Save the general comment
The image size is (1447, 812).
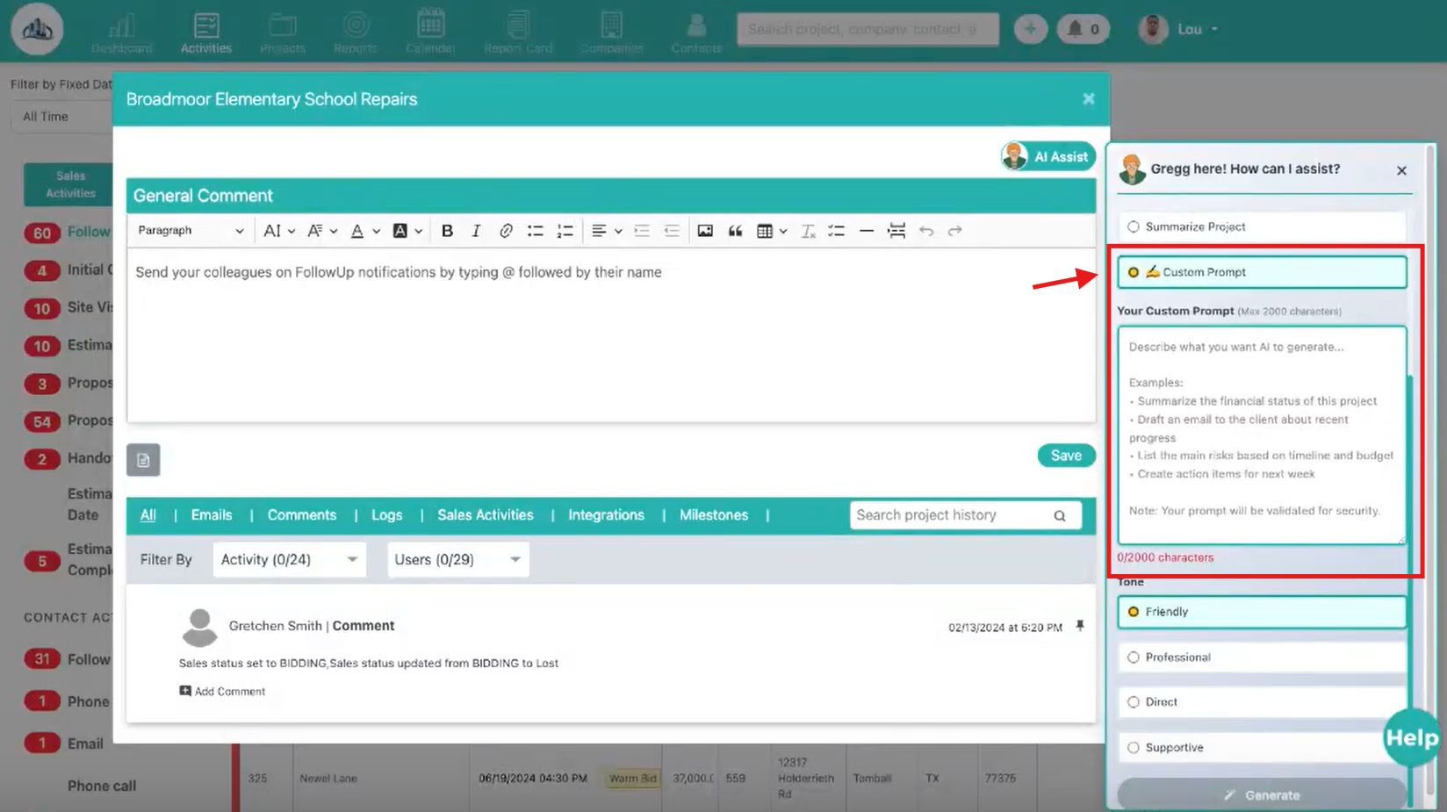pos(1066,456)
